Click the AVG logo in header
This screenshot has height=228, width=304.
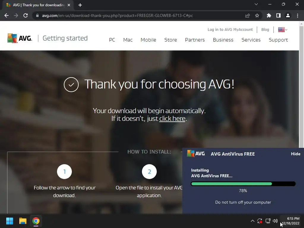20,38
